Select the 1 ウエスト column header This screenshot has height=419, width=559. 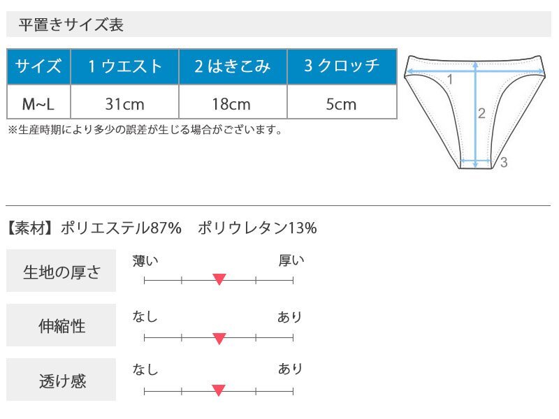(125, 67)
